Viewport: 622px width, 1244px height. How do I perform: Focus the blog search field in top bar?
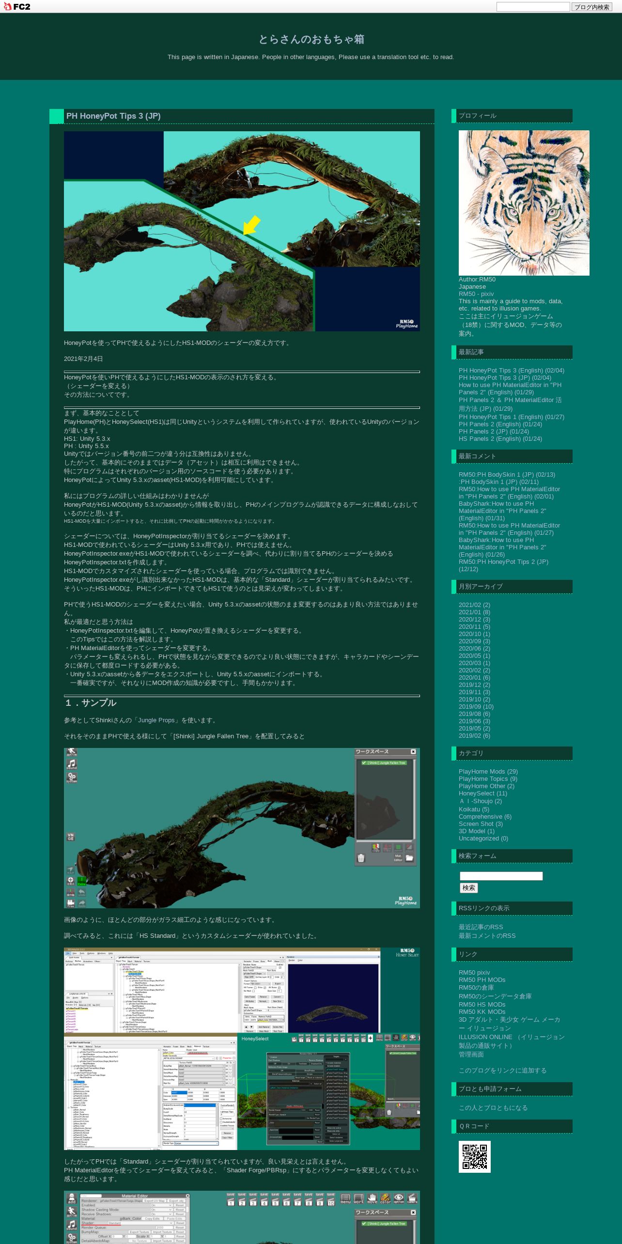533,7
